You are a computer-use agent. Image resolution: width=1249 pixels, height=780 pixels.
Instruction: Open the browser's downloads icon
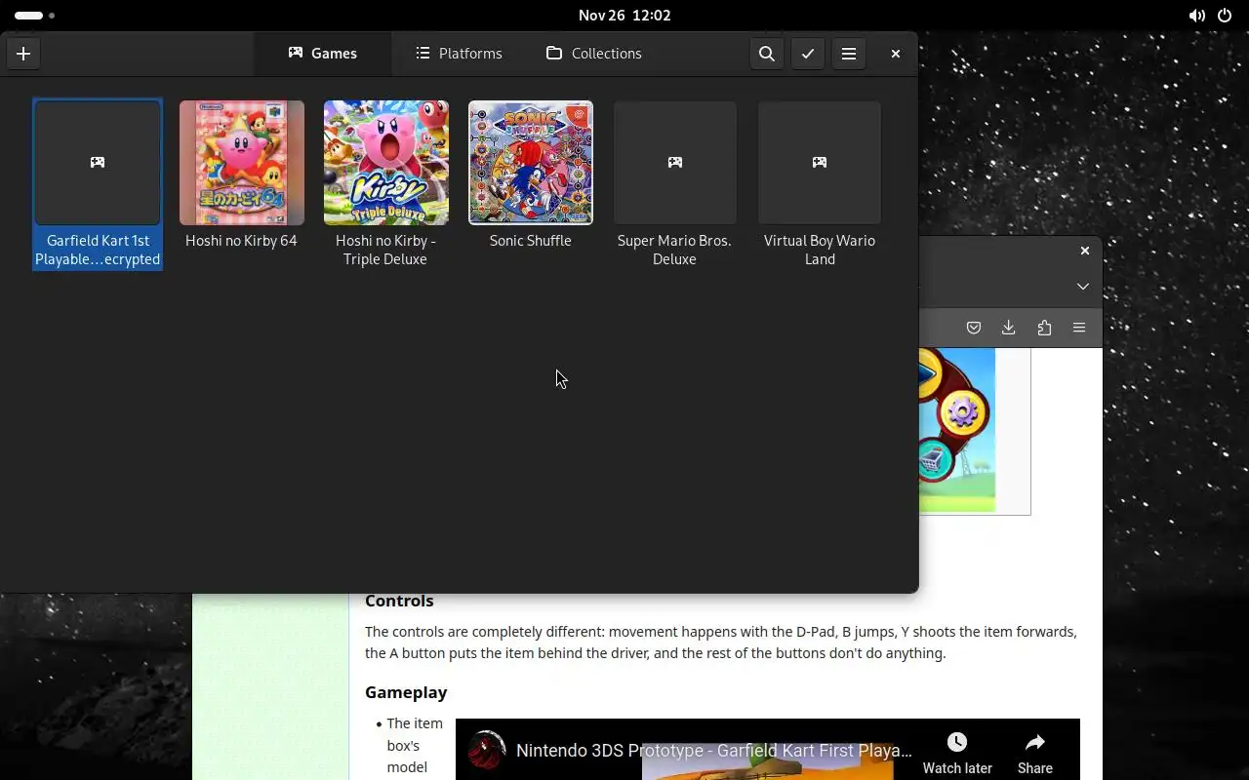tap(1009, 329)
